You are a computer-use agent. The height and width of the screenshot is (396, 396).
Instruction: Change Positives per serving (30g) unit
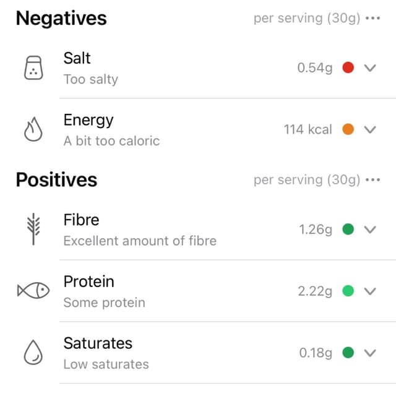(x=307, y=180)
